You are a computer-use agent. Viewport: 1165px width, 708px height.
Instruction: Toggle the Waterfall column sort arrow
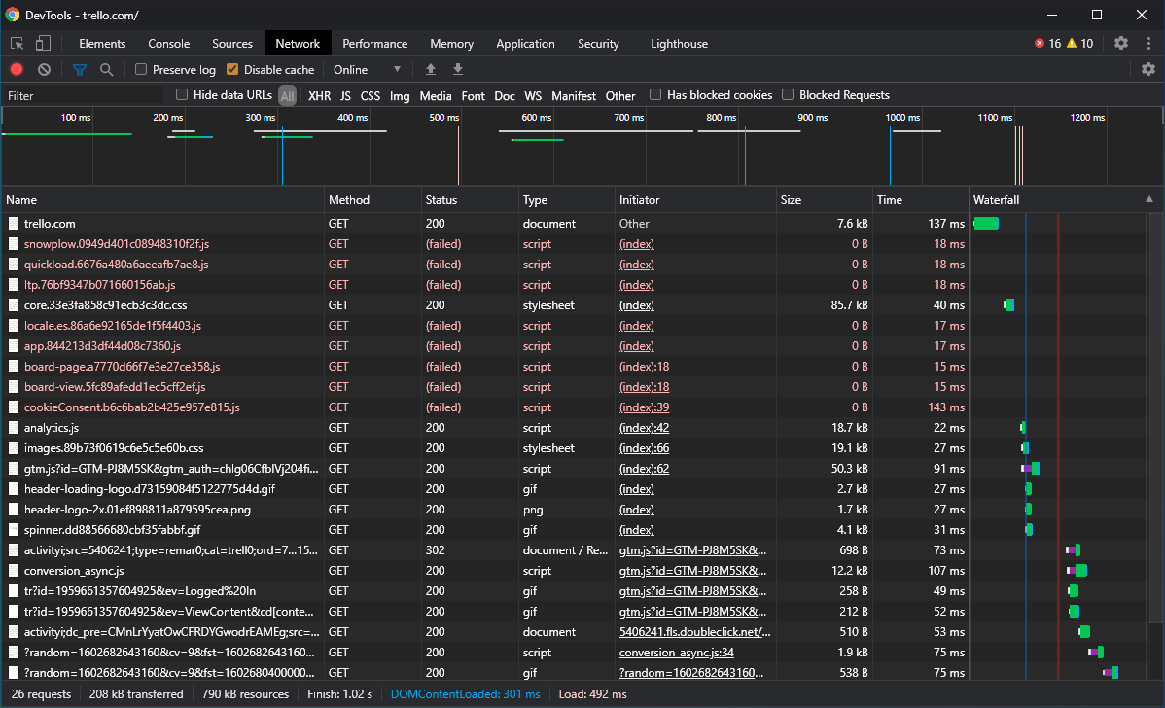tap(1149, 199)
